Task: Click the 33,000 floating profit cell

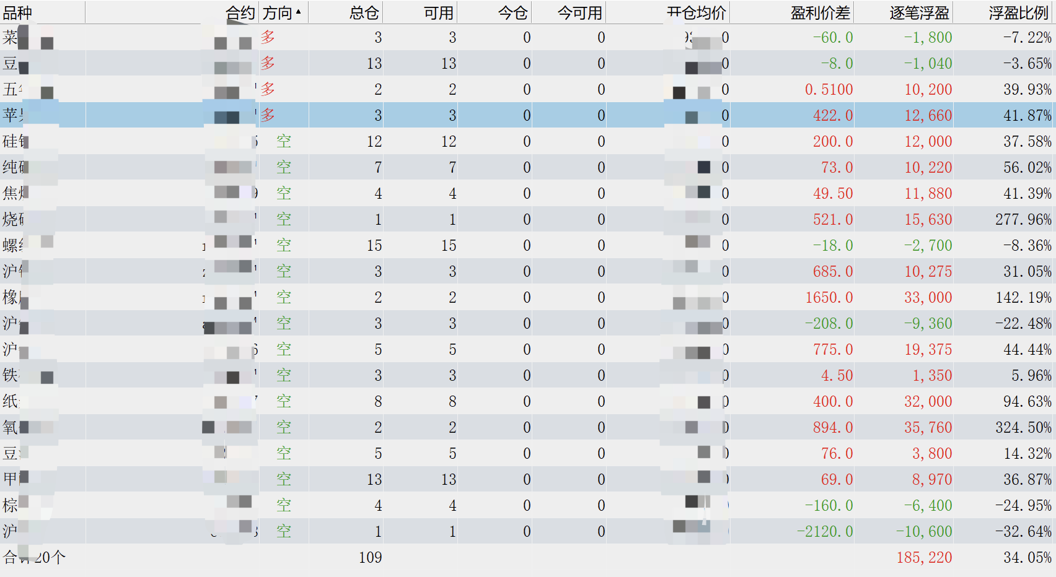Action: [928, 298]
